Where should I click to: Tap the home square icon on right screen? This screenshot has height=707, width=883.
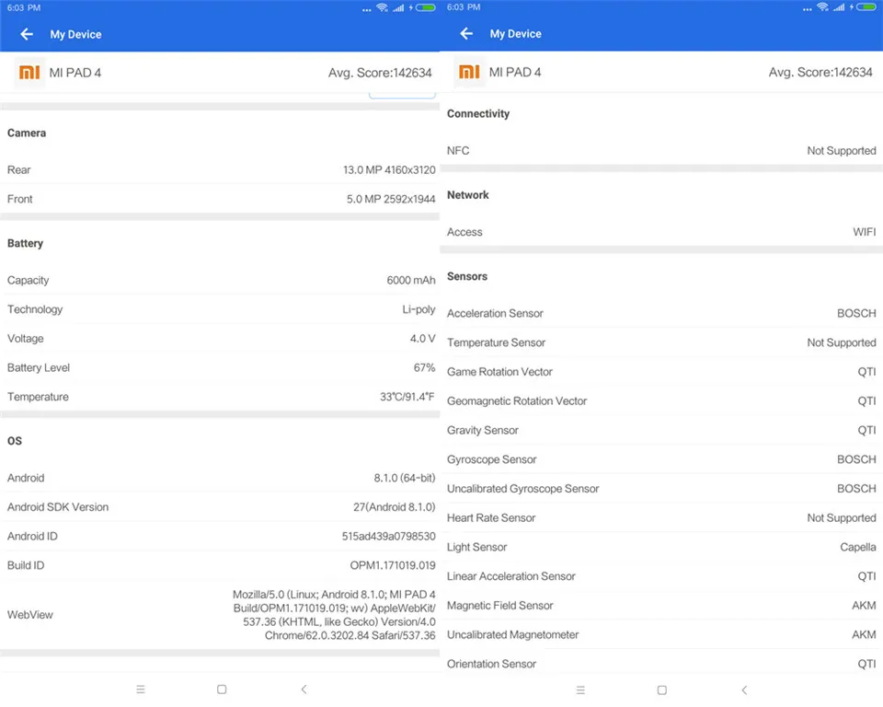click(x=662, y=690)
